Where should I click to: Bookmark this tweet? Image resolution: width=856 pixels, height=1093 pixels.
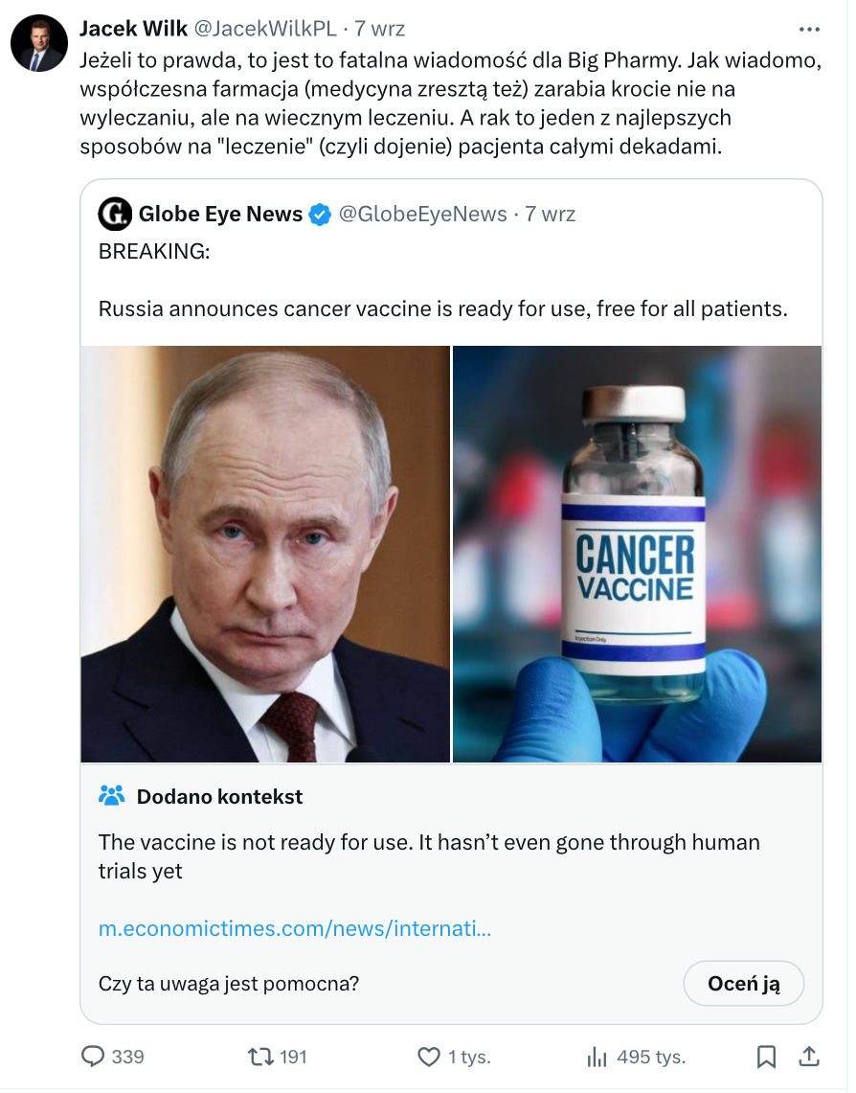tap(766, 1057)
